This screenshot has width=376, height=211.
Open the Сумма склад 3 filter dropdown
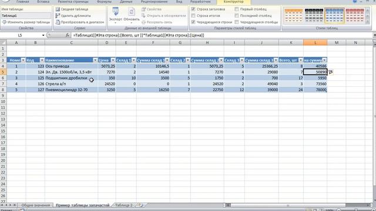pyautogui.click(x=276, y=60)
